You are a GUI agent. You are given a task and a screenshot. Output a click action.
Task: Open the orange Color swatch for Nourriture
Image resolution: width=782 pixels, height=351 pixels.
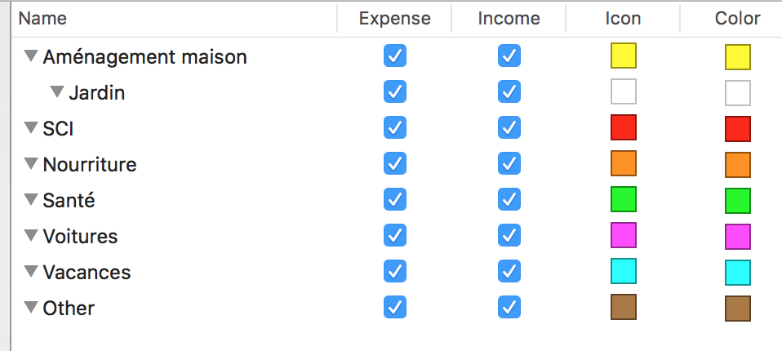tap(738, 165)
